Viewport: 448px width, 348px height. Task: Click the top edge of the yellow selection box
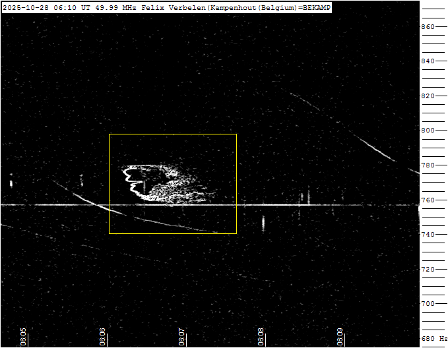[x=172, y=134]
